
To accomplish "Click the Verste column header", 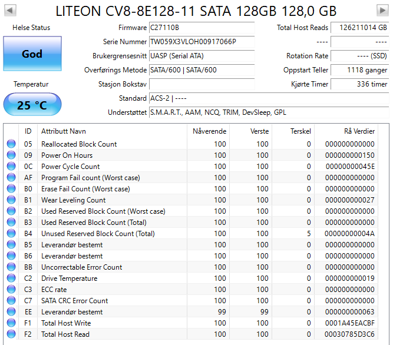I will [250, 131].
